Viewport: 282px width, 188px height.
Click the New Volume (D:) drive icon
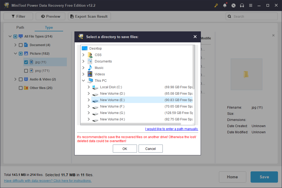coord(95,94)
